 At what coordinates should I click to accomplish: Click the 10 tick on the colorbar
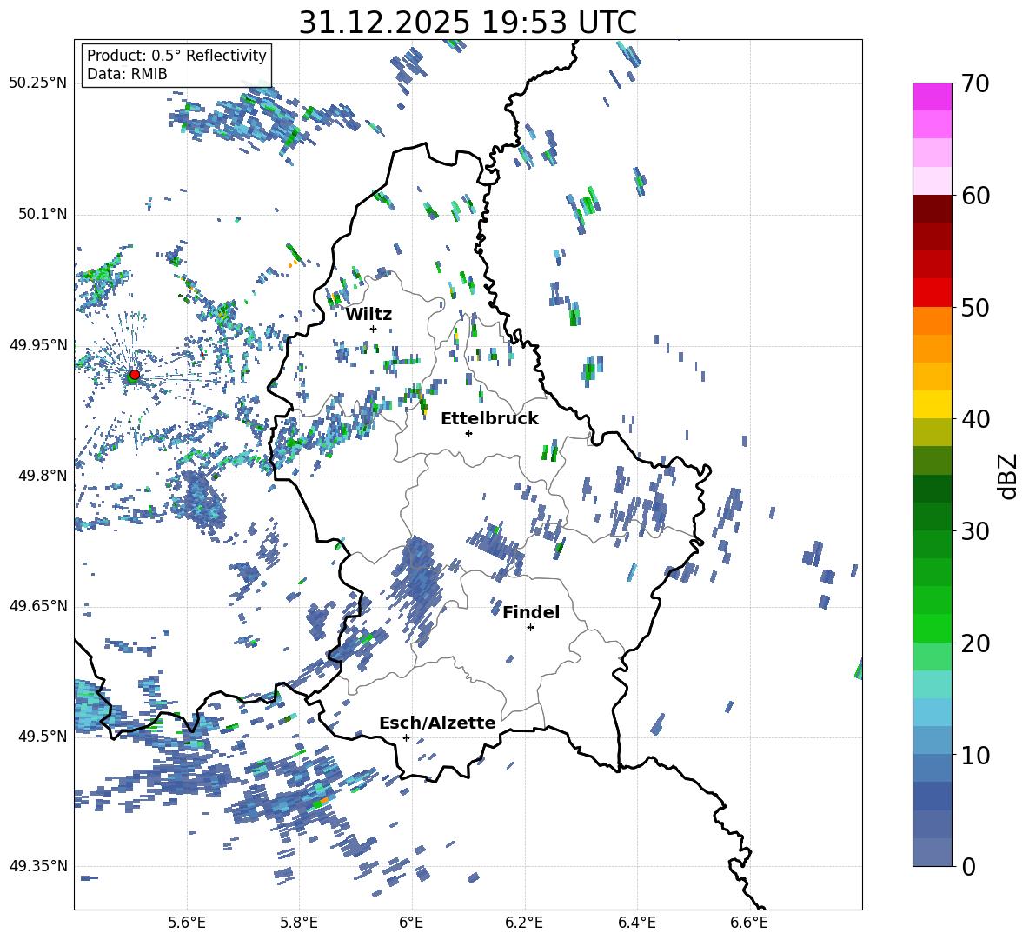click(x=974, y=755)
